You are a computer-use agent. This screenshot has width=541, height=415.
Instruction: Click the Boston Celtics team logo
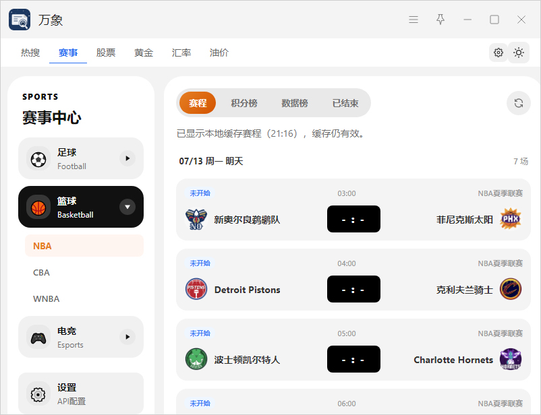point(196,359)
